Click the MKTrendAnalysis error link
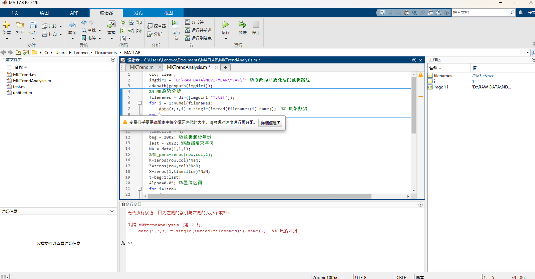Image resolution: width=535 pixels, height=279 pixels. [159, 225]
